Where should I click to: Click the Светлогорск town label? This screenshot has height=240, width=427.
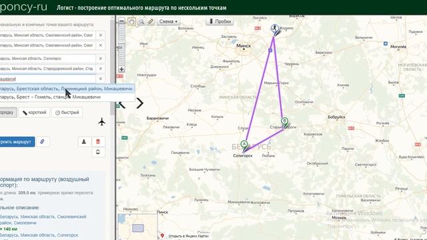[366, 165]
